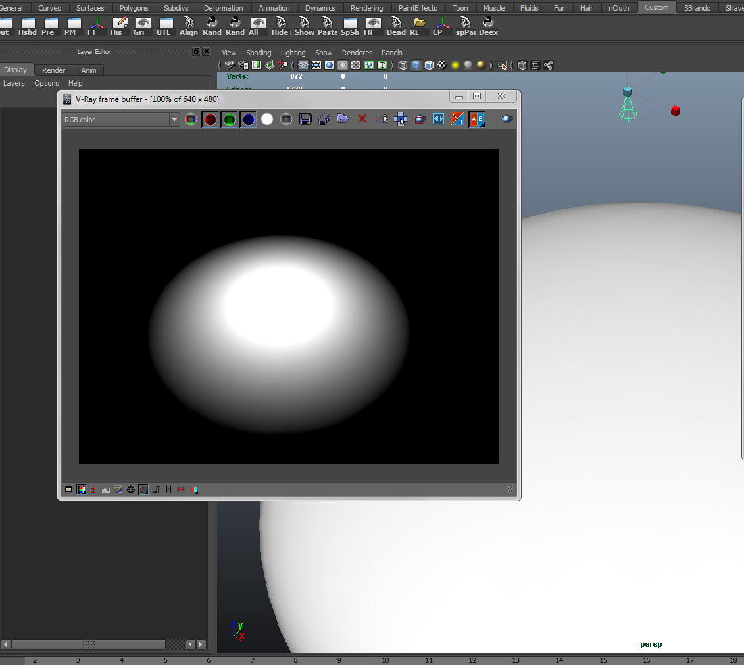Toggle sRGB display button
744x665 pixels.
pyautogui.click(x=143, y=489)
